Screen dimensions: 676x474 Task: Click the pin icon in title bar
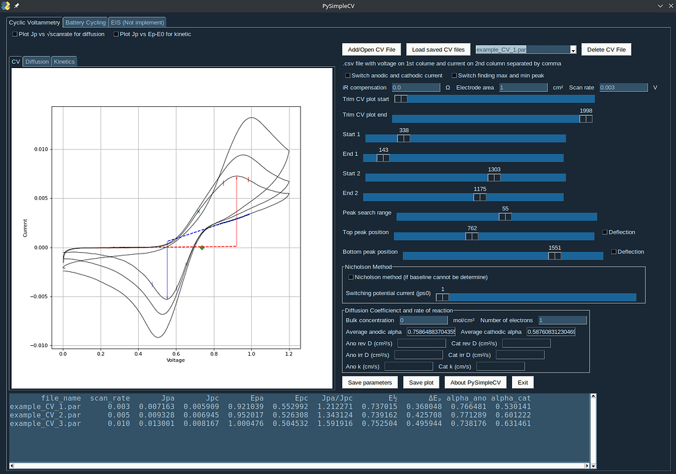(17, 6)
